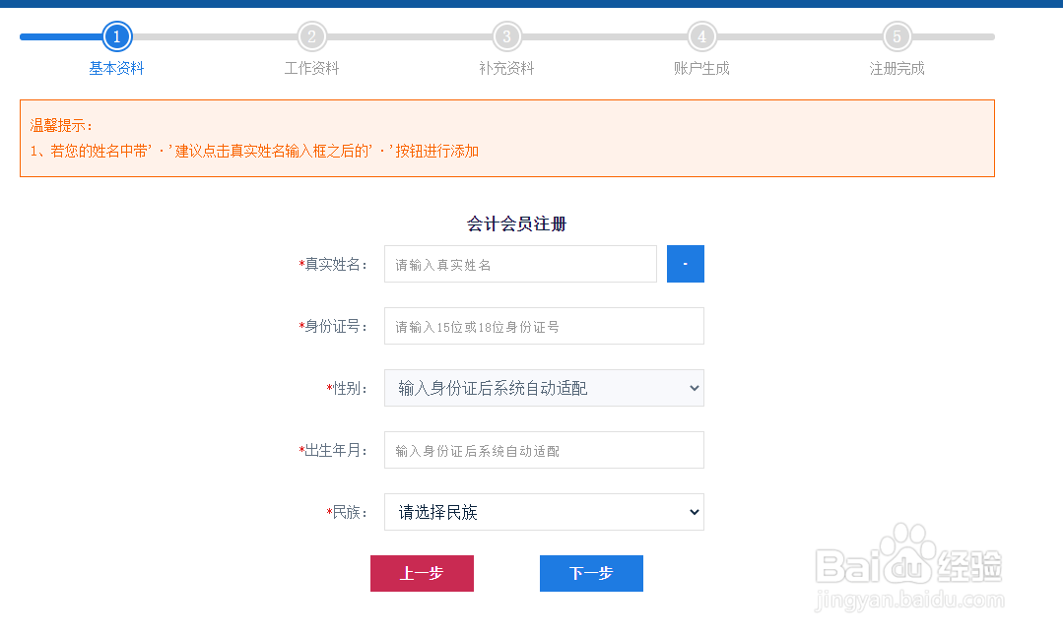The height and width of the screenshot is (636, 1063).
Task: Click step 4 circle in progress bar
Action: click(x=701, y=37)
